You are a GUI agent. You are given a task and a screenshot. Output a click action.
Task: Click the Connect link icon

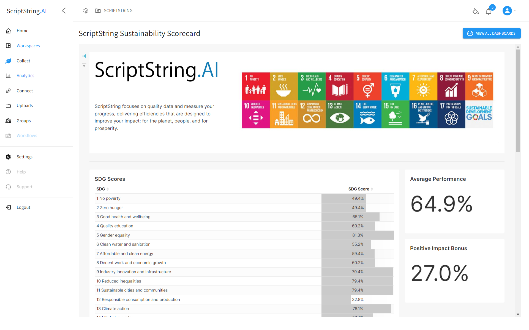coord(8,91)
